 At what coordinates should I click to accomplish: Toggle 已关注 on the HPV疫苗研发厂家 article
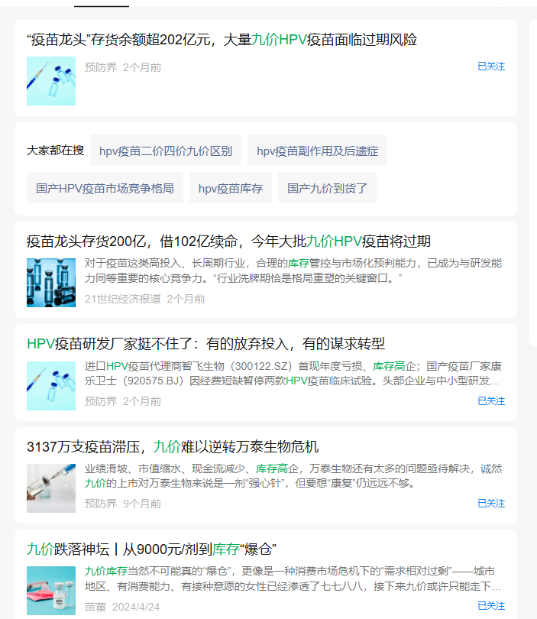[x=490, y=400]
